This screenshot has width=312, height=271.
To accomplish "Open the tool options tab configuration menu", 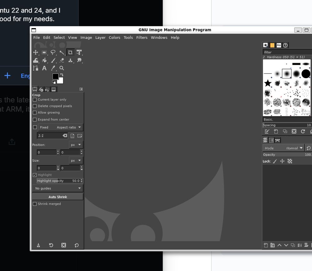I will (x=81, y=89).
